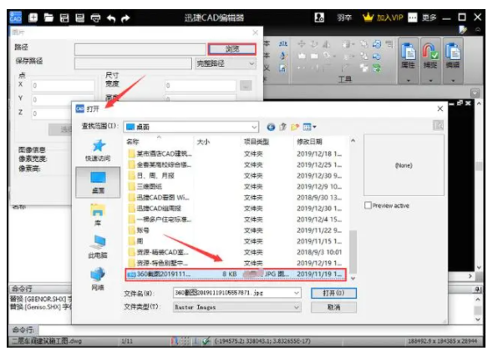Enable the Preview active checkbox

[x=368, y=205]
